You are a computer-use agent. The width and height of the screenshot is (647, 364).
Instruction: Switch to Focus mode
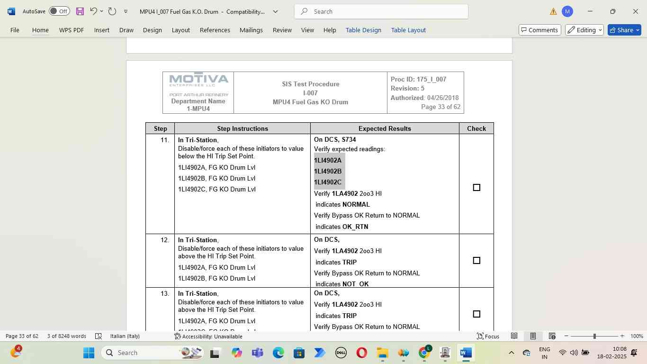(x=488, y=336)
